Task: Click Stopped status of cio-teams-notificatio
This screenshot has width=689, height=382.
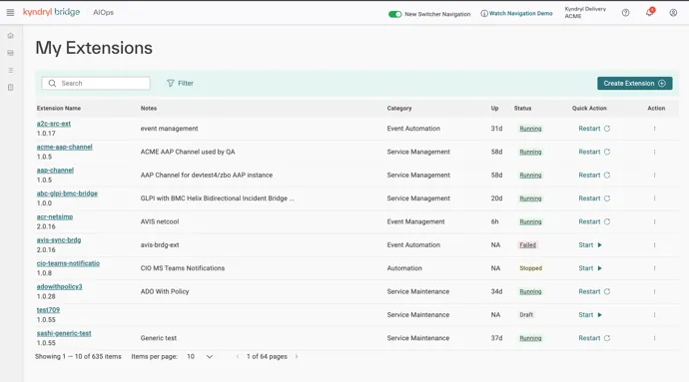Action: point(531,268)
